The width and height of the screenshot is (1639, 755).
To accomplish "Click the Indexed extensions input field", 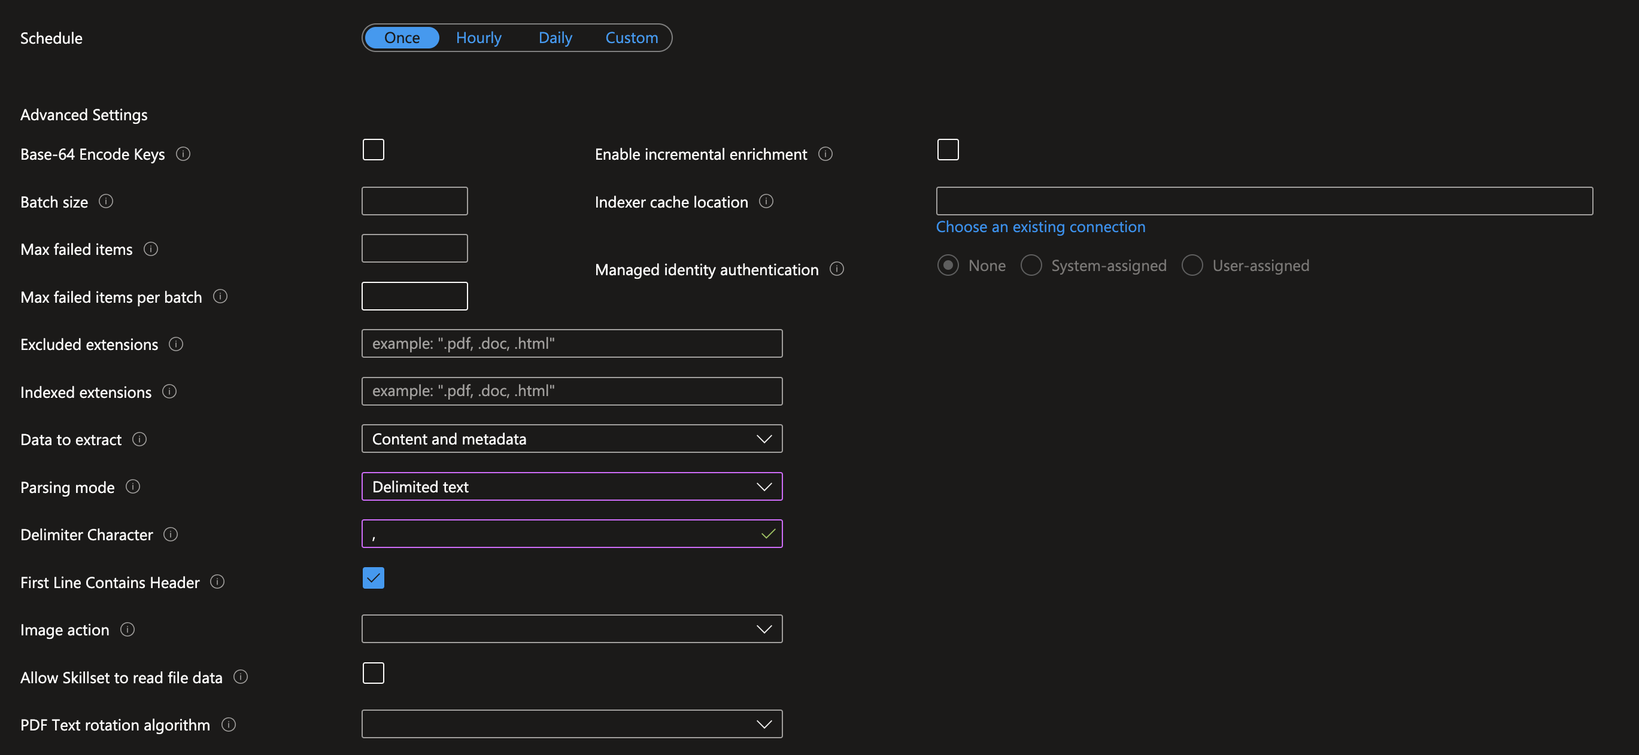I will pyautogui.click(x=571, y=391).
